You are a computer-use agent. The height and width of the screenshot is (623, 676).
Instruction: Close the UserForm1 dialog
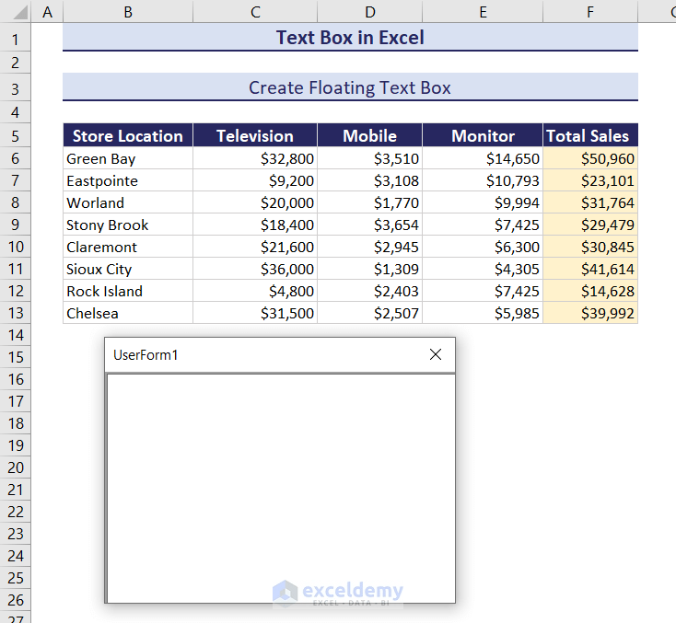click(436, 354)
